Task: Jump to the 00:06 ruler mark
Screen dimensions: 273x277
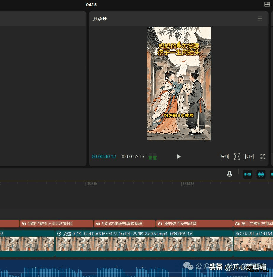Action: click(91, 184)
